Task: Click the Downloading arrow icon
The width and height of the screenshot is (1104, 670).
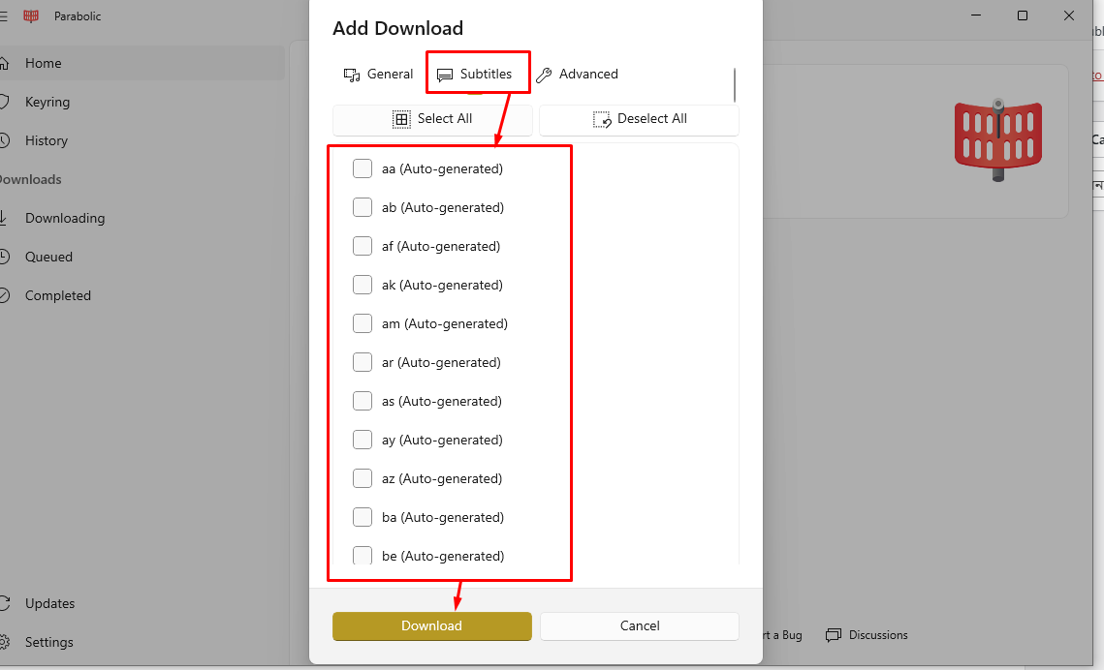Action: click(x=5, y=218)
